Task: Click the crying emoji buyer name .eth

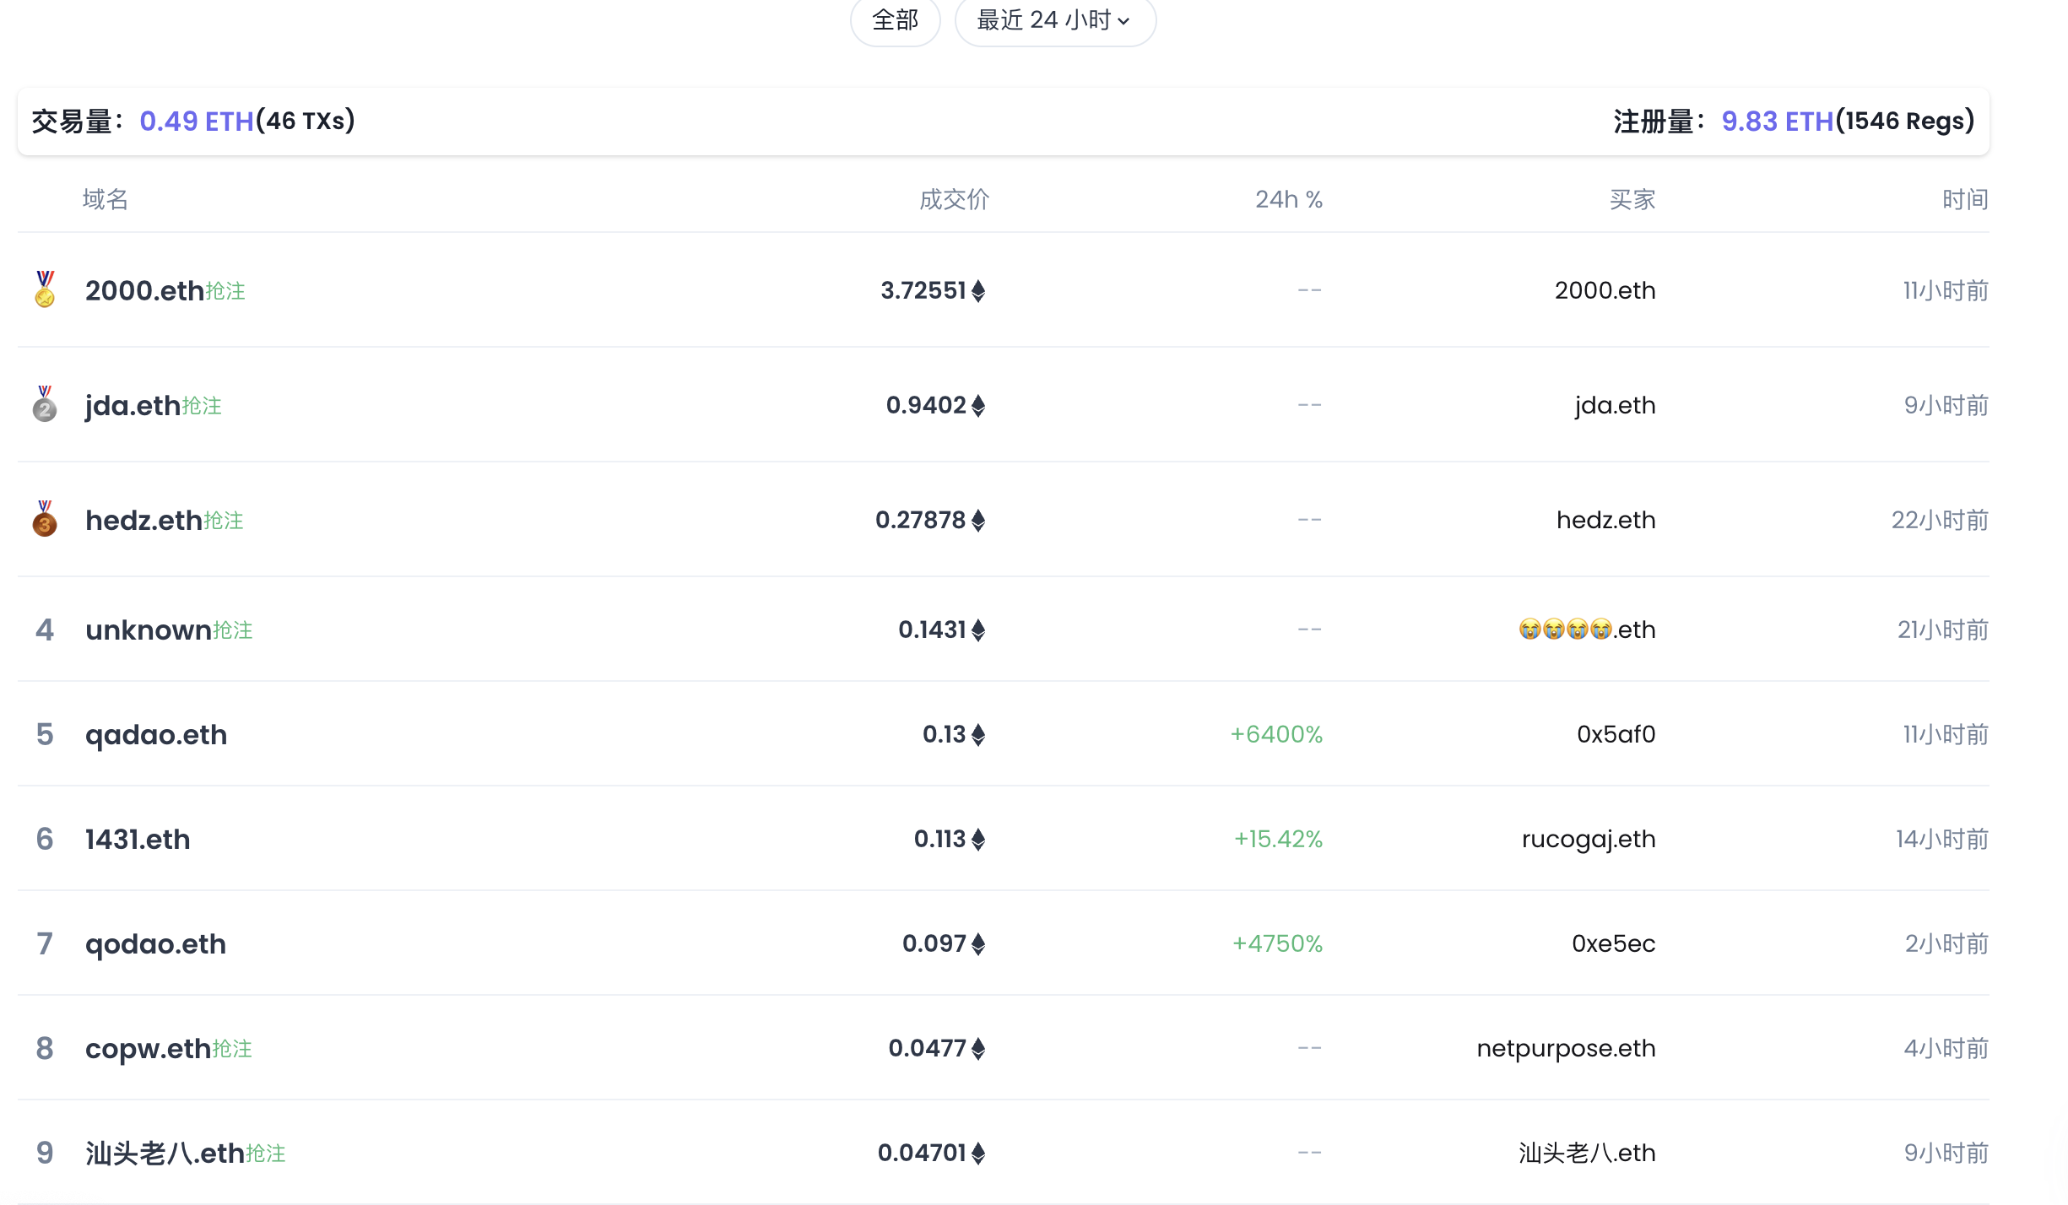Action: [1586, 630]
